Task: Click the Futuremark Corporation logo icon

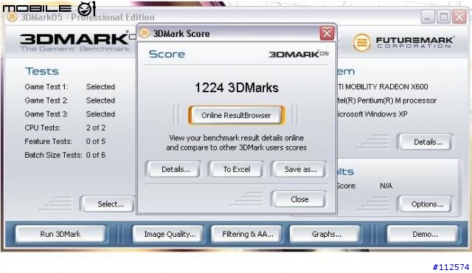Action: pyautogui.click(x=361, y=43)
